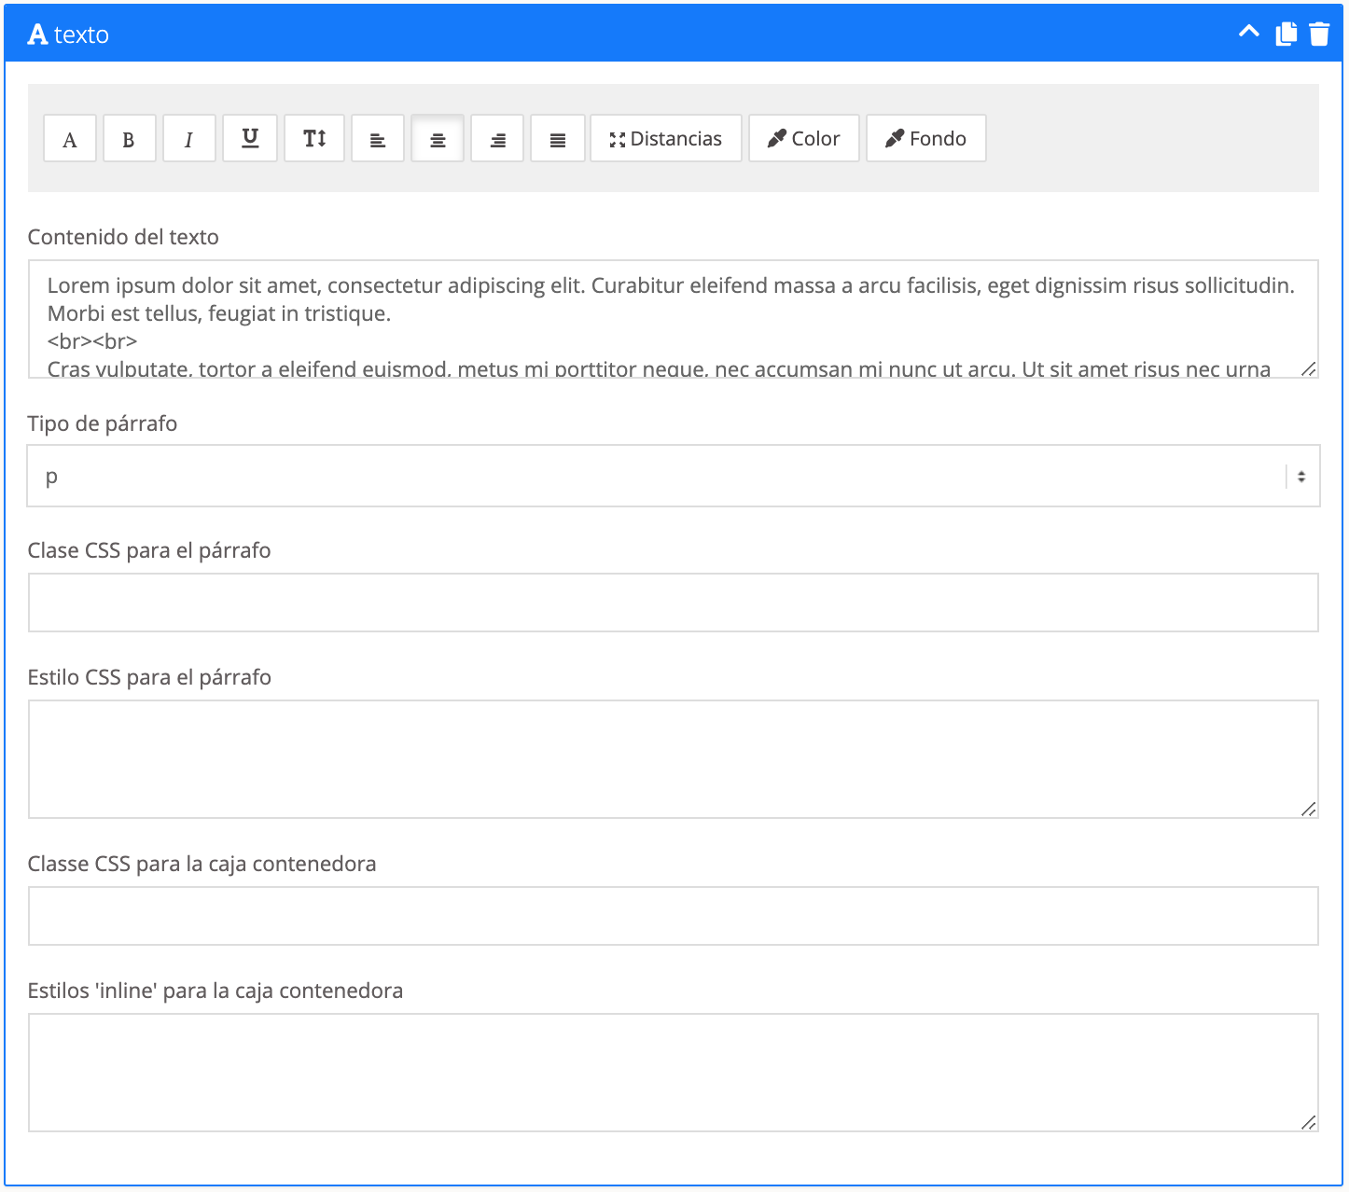
Task: Open the Fondo background color picker
Action: [925, 139]
